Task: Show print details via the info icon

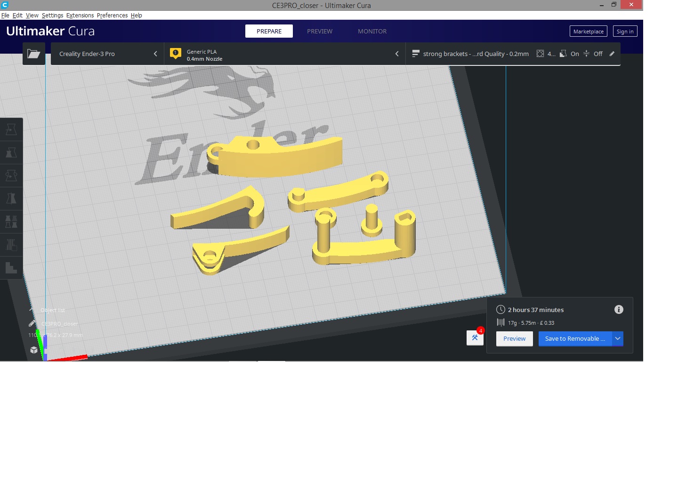Action: (619, 309)
